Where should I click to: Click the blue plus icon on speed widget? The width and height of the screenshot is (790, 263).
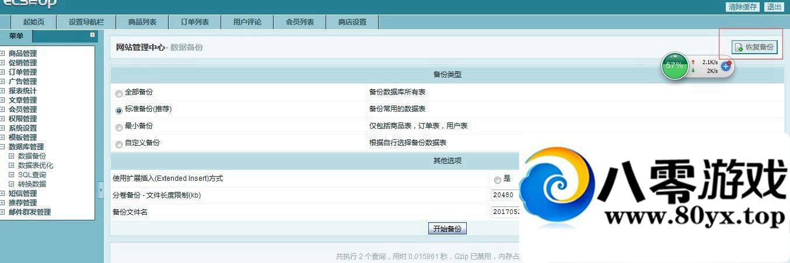point(726,66)
